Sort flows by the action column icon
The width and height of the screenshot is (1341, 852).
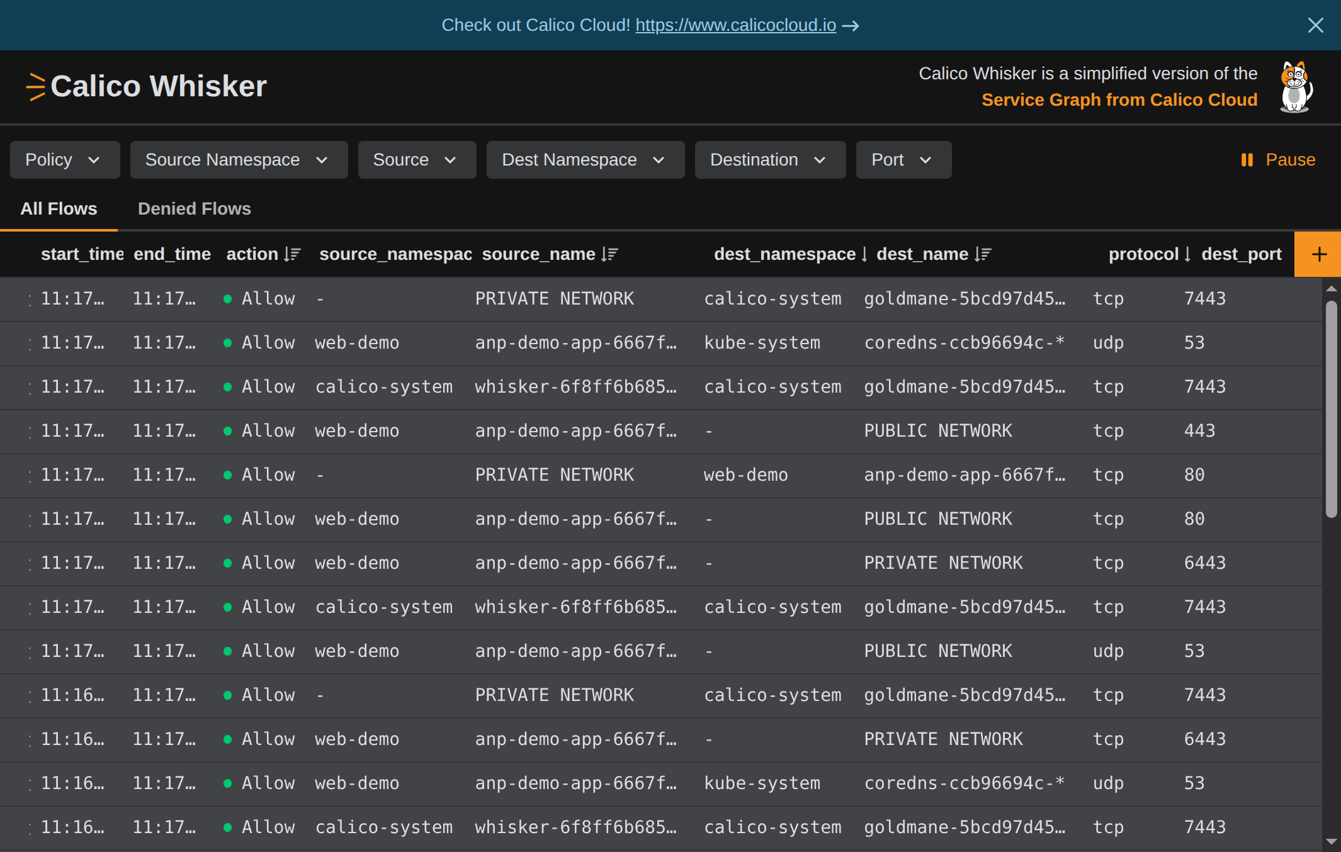click(292, 254)
